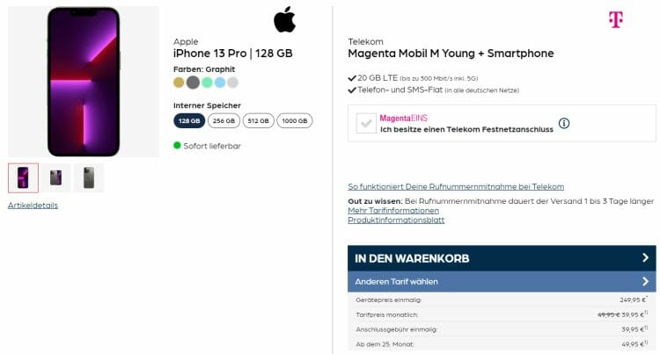Pick the gold color swatch
Viewport: 660px width, 354px height.
coord(180,83)
